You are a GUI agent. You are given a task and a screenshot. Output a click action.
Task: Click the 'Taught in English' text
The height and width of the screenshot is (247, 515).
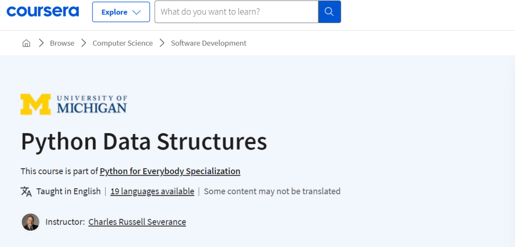pos(68,191)
